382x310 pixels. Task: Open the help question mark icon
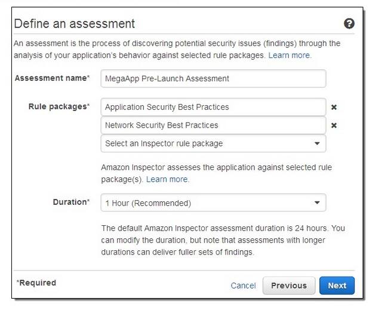pyautogui.click(x=349, y=24)
